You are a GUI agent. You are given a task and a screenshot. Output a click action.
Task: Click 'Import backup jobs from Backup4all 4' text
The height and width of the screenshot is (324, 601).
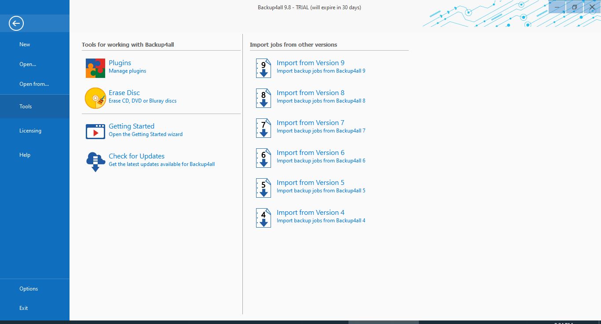click(x=321, y=221)
